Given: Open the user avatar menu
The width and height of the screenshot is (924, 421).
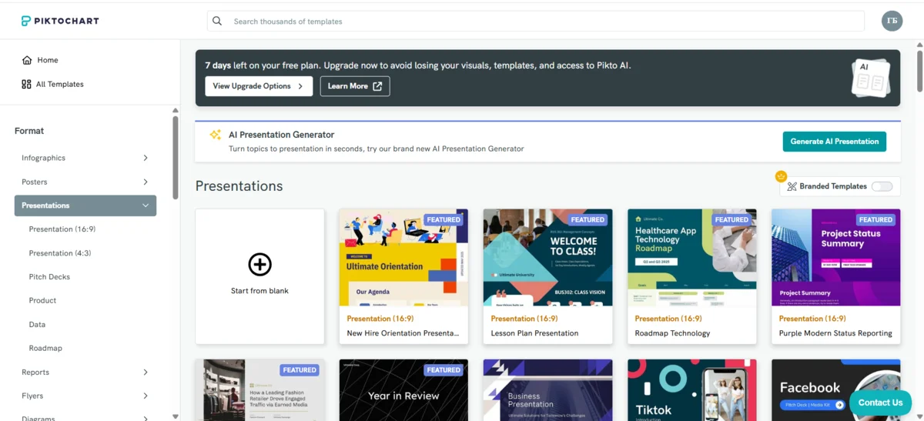Looking at the screenshot, I should pyautogui.click(x=892, y=21).
